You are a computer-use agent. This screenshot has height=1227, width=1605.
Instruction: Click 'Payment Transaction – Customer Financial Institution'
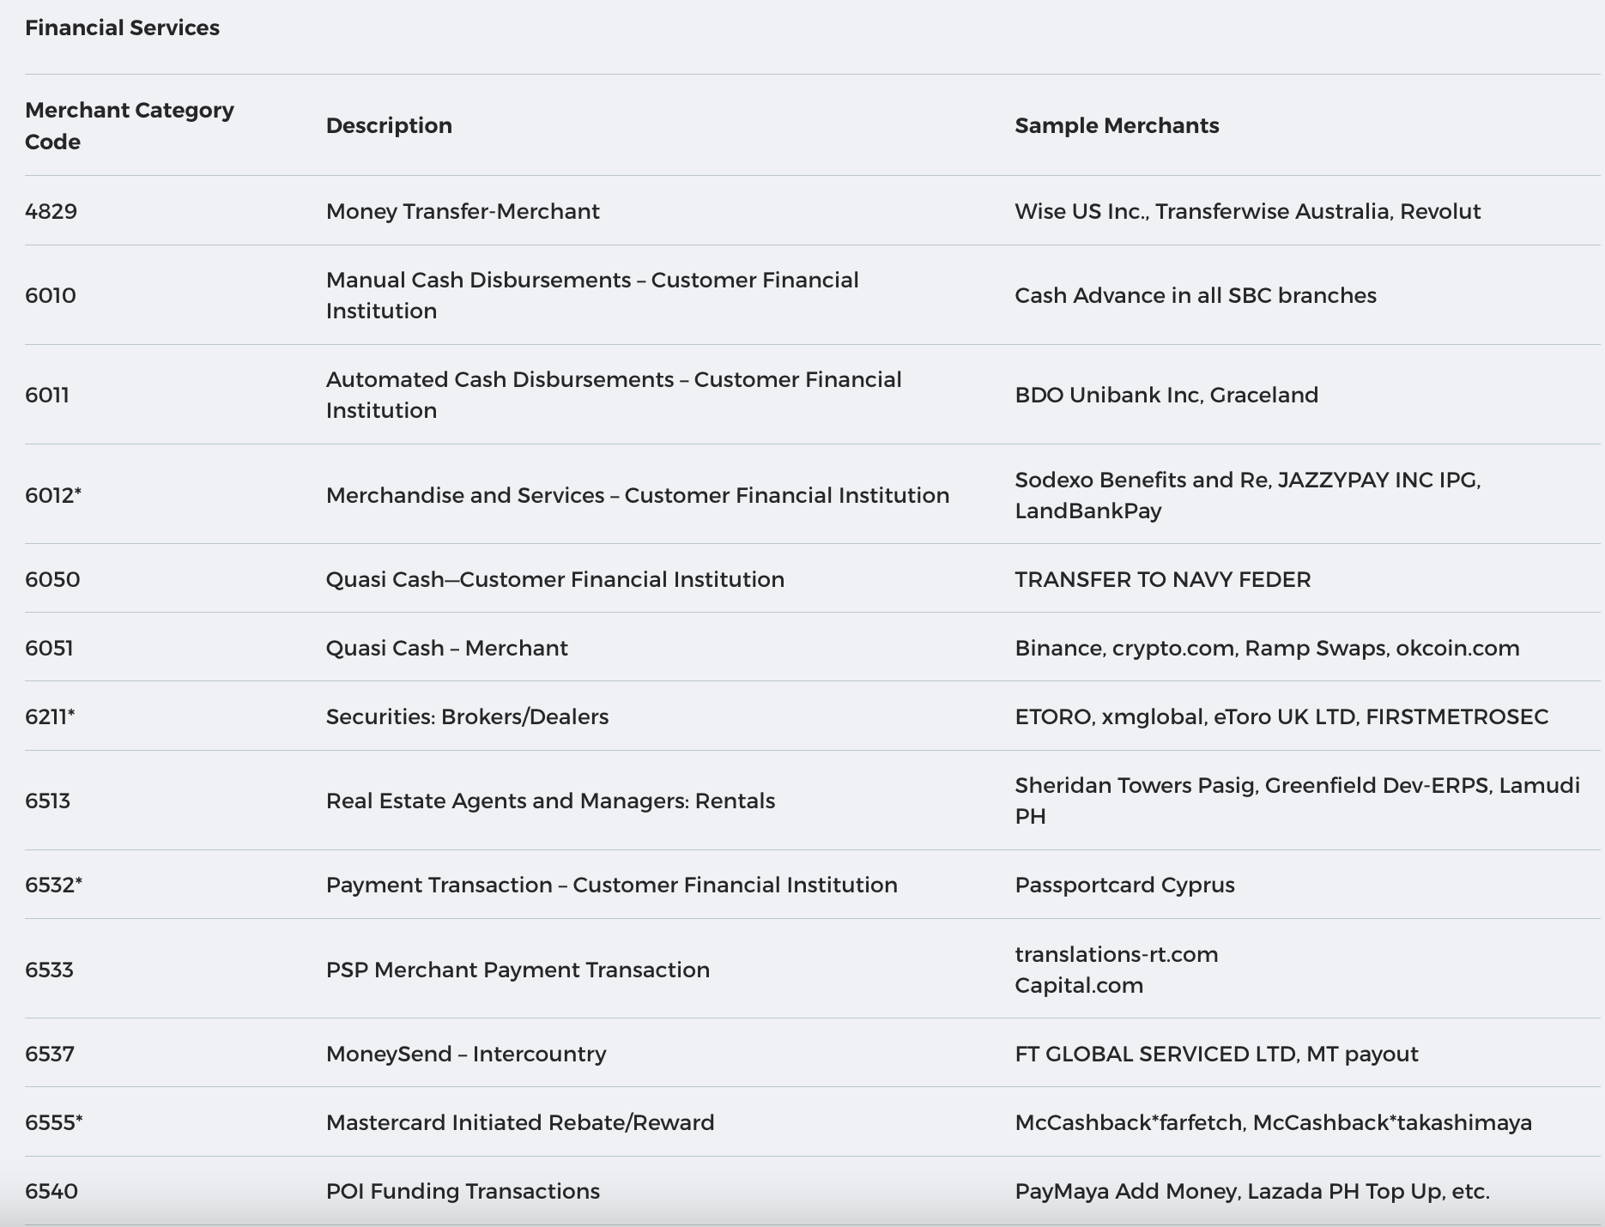coord(612,885)
